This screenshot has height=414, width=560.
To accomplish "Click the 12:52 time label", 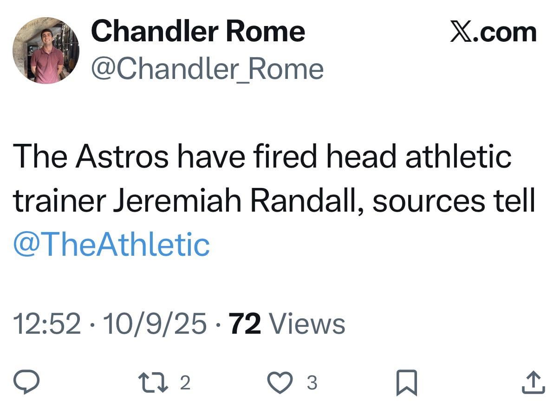I will pyautogui.click(x=46, y=323).
